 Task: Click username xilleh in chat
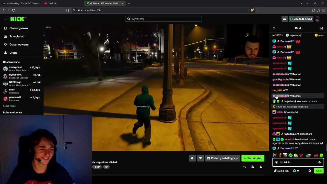[x=280, y=112]
